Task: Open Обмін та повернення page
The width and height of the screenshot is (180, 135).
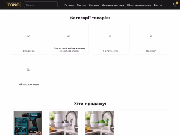Action: pos(139,5)
